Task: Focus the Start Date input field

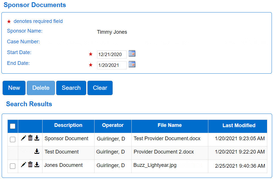Action: [x=112, y=54]
